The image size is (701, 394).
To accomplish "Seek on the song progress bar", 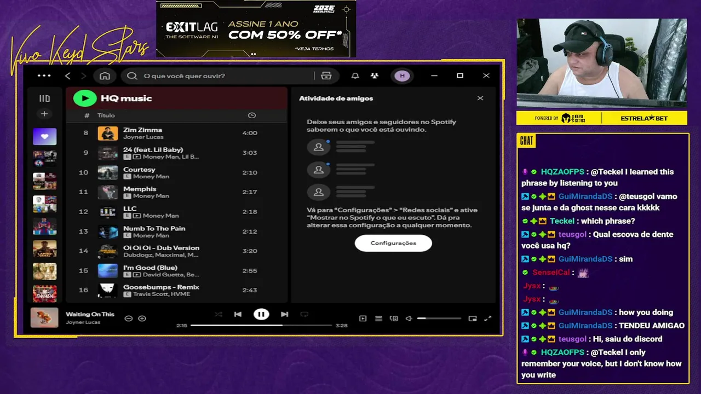I will point(261,325).
